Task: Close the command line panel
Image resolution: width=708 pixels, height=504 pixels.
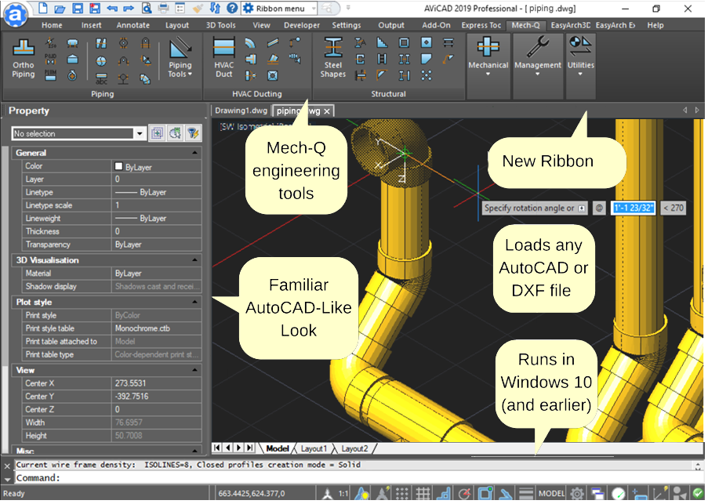Action: (7, 466)
